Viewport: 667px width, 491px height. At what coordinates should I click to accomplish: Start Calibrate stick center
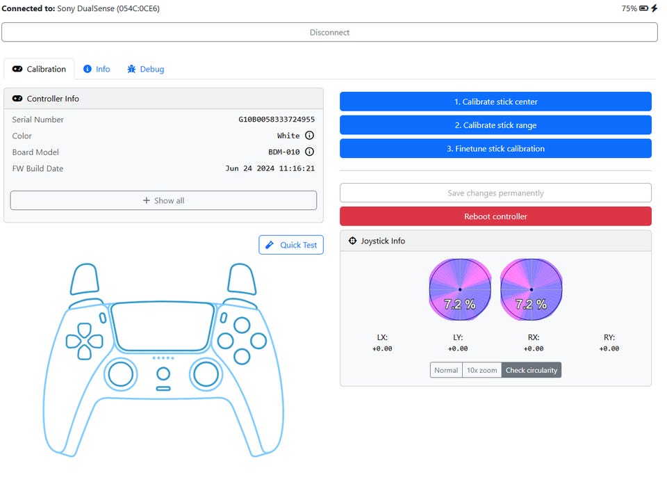pos(495,102)
